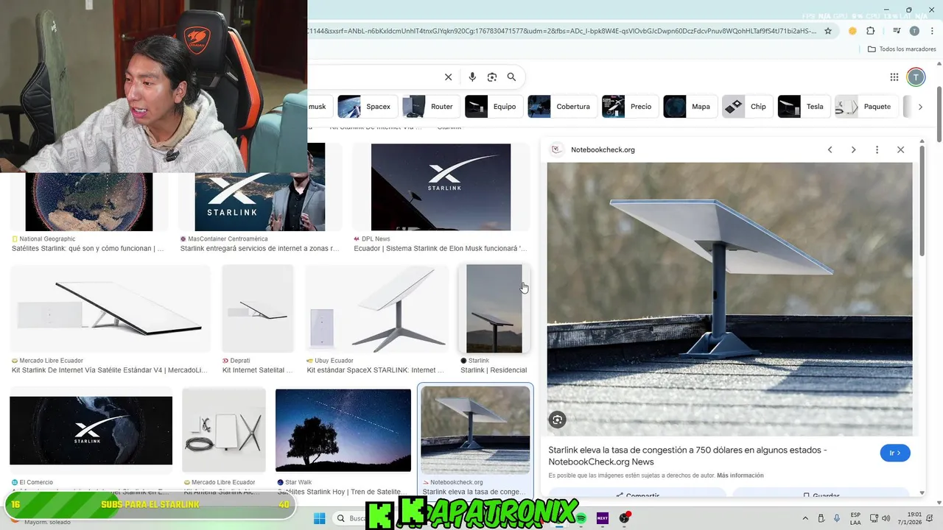Filter images by the Equipo chip
Image resolution: width=943 pixels, height=530 pixels.
[x=494, y=107]
